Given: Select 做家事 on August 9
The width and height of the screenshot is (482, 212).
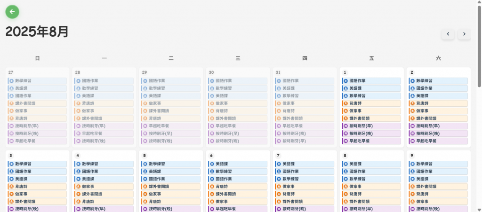Looking at the screenshot, I should pyautogui.click(x=438, y=202).
